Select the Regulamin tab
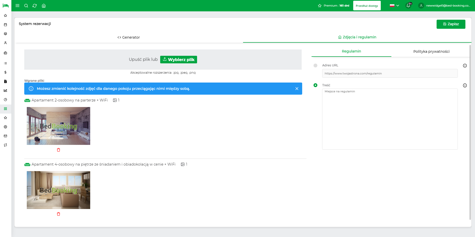Screen dimensions: 475x237 351,51
